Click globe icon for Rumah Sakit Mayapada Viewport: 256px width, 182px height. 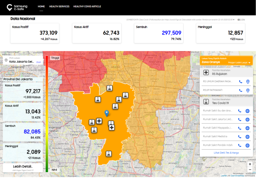click(x=247, y=128)
